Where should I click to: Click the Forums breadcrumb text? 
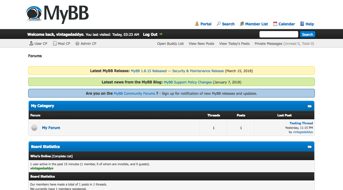coord(35,56)
